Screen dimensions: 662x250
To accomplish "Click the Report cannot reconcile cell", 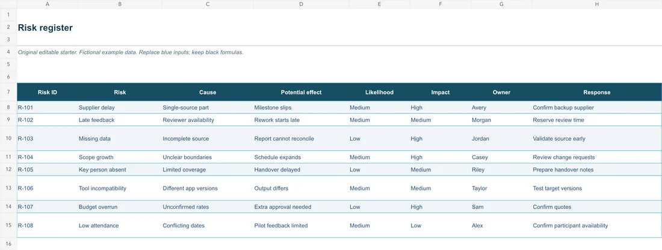I will 301,138.
